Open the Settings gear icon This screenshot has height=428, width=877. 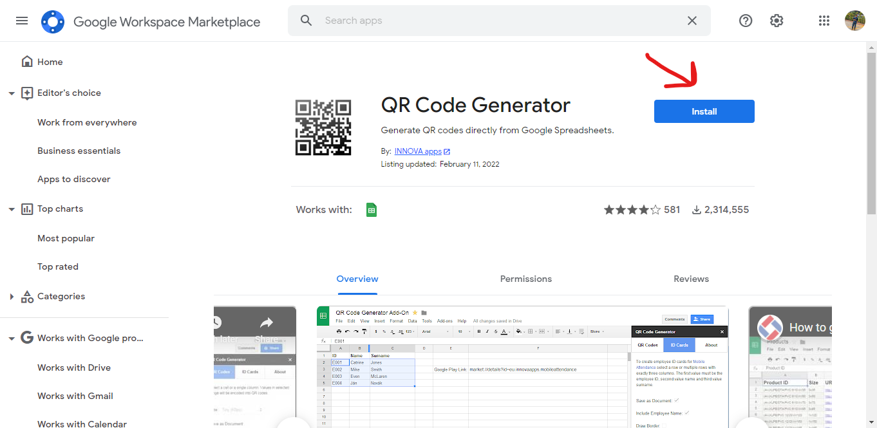pyautogui.click(x=777, y=21)
